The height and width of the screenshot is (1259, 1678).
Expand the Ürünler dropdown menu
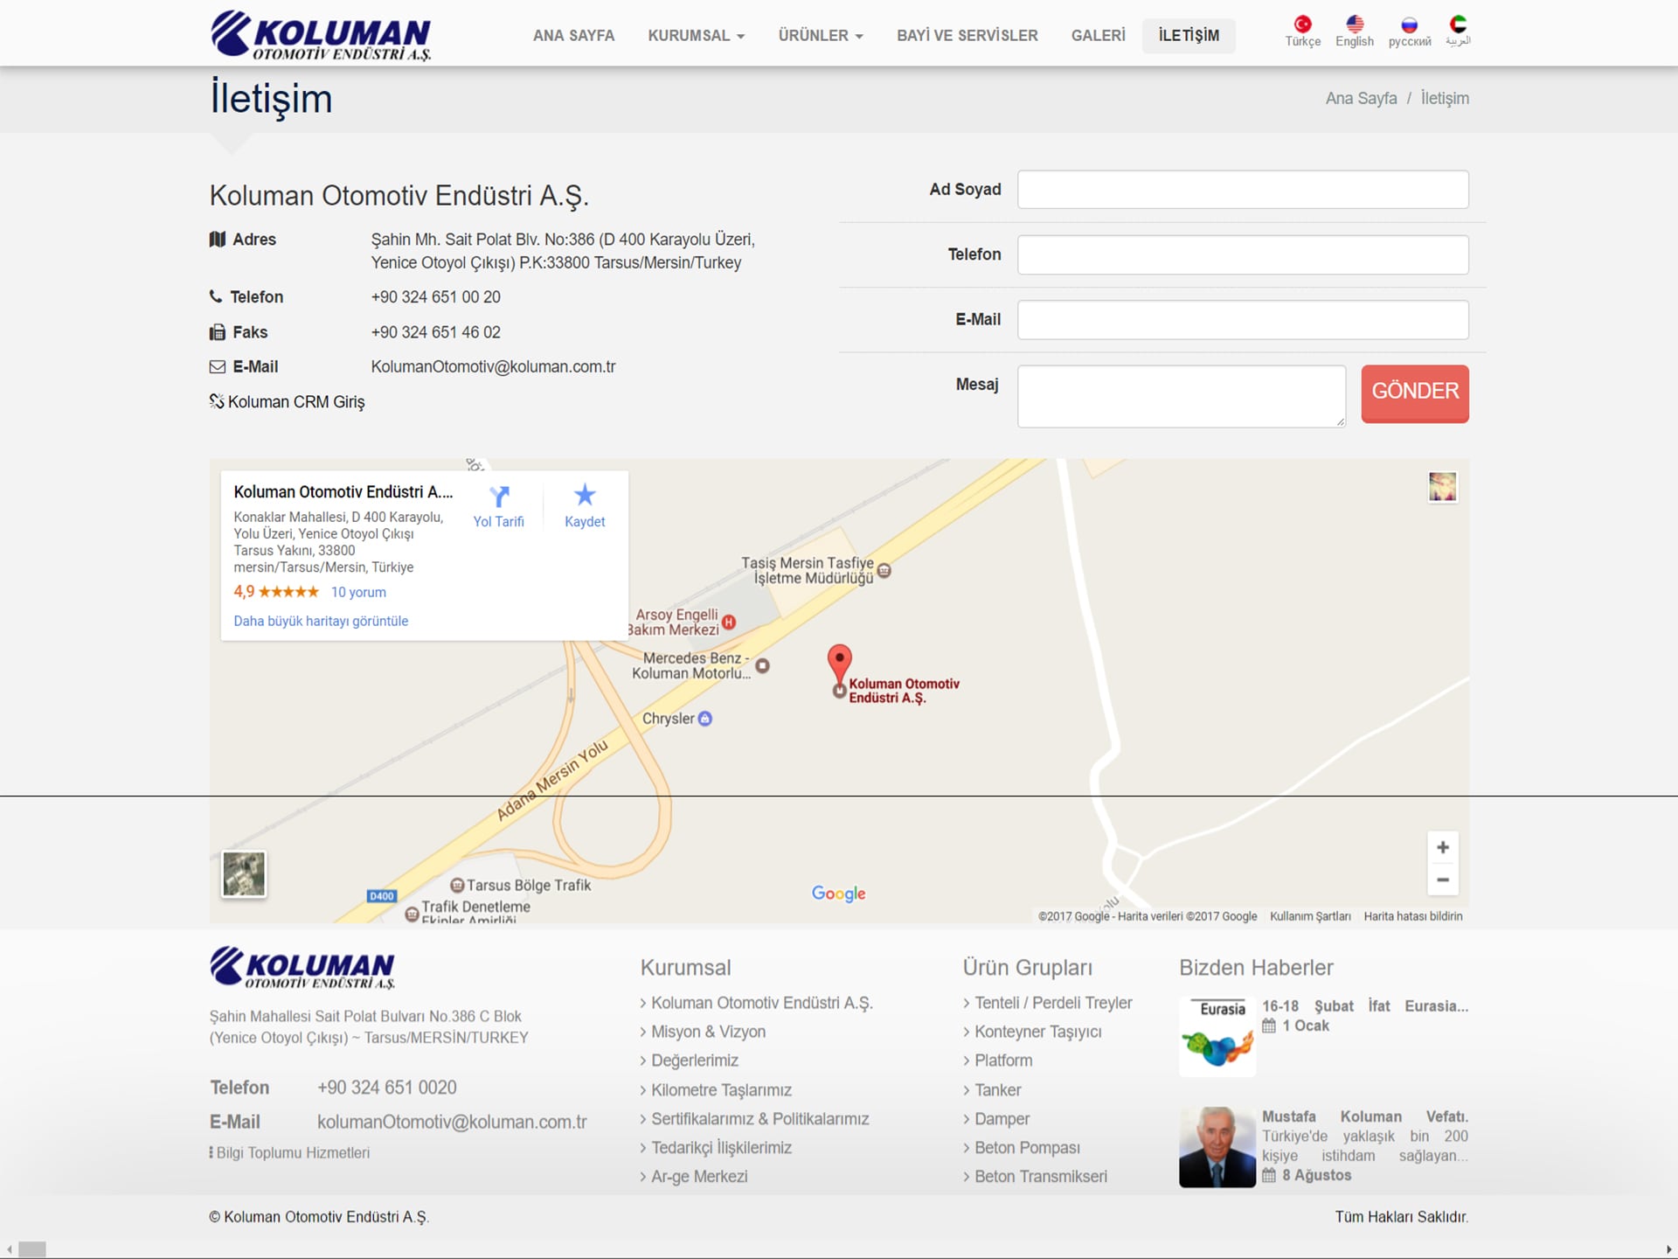(821, 36)
